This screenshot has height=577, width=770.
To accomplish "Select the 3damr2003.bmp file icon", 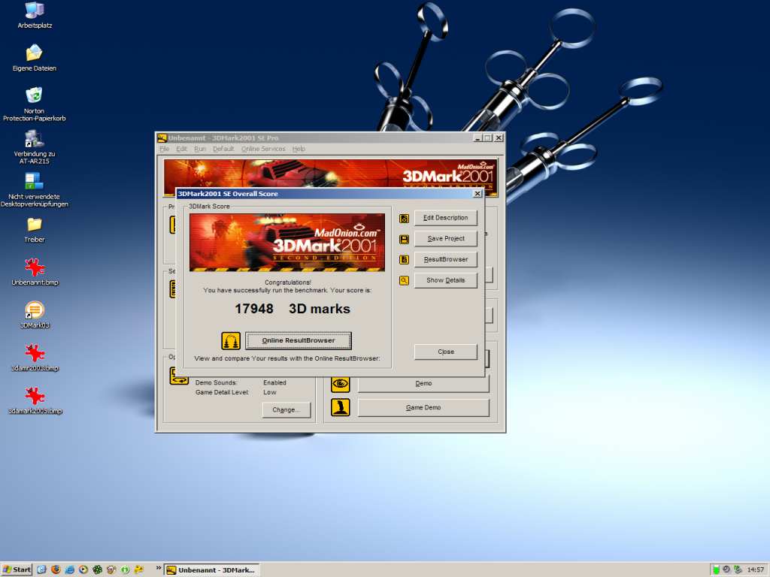I will [35, 353].
